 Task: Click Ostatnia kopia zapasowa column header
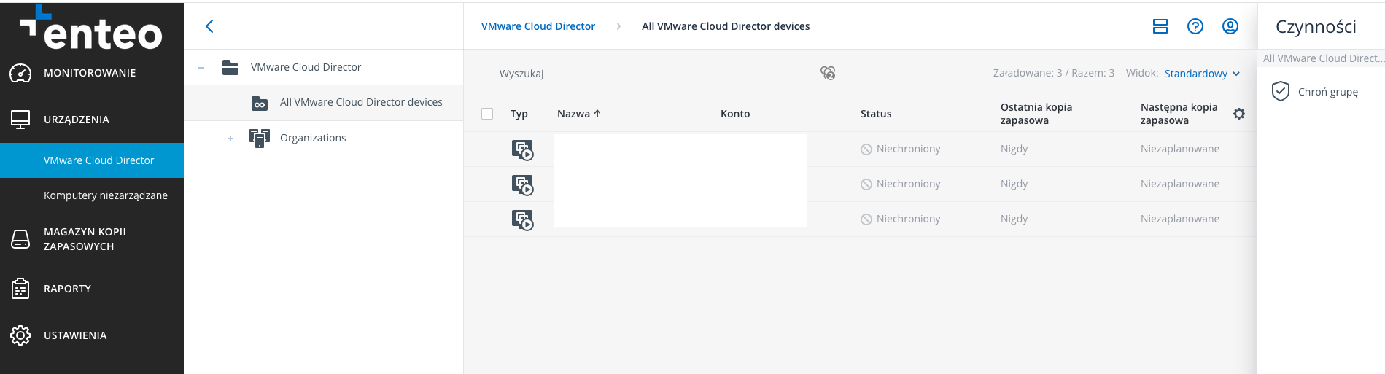pyautogui.click(x=1036, y=114)
